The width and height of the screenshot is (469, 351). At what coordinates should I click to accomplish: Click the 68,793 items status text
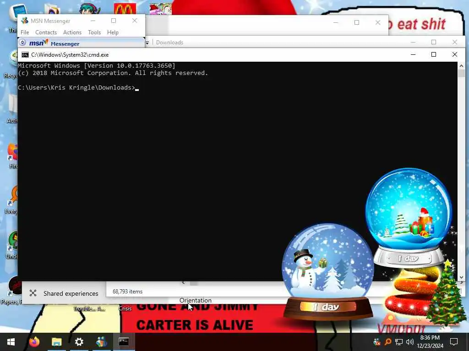127,292
